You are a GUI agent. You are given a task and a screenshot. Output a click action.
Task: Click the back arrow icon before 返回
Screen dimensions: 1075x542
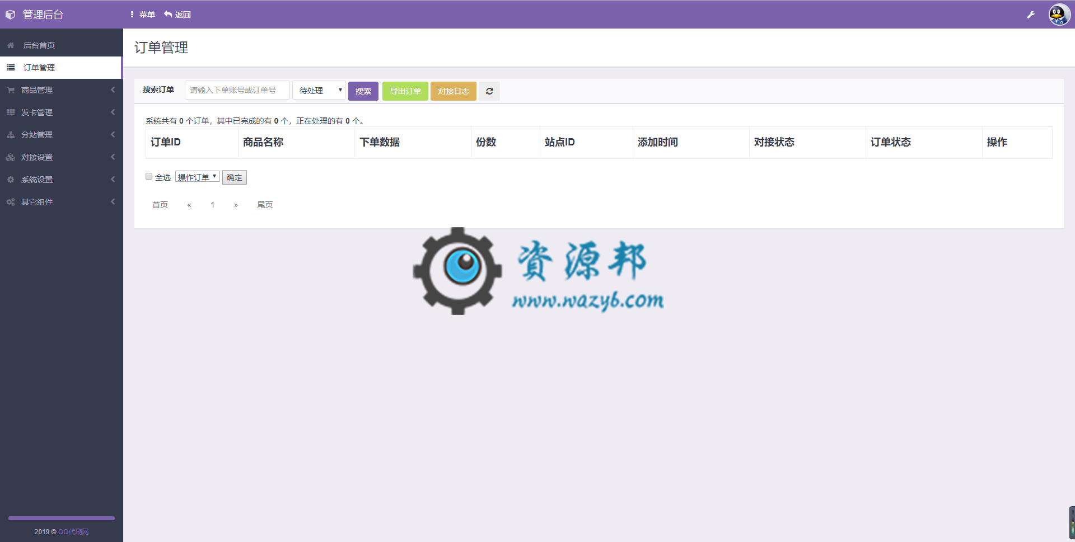click(x=168, y=15)
